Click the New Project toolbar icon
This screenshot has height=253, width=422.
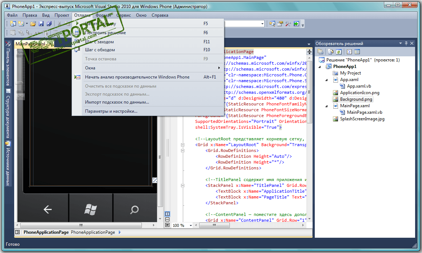[x=13, y=24]
